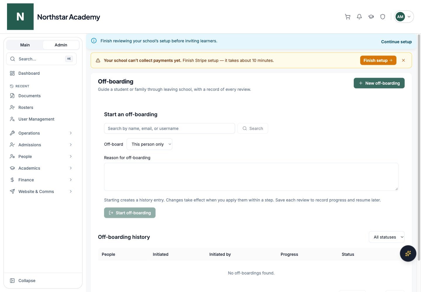This screenshot has width=421, height=292.
Task: Click the Initiated column header
Action: point(161,254)
